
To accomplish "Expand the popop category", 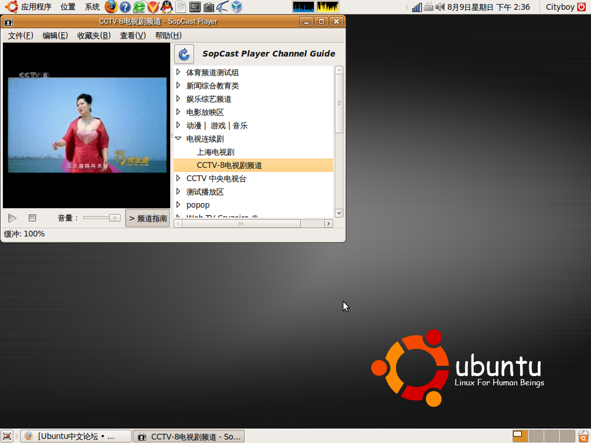I will (179, 205).
